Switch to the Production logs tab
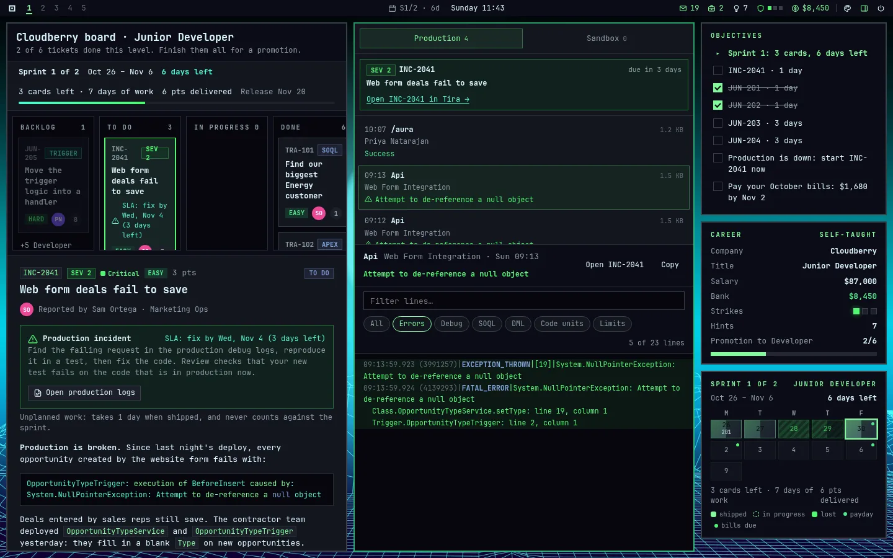The height and width of the screenshot is (558, 893). click(441, 38)
